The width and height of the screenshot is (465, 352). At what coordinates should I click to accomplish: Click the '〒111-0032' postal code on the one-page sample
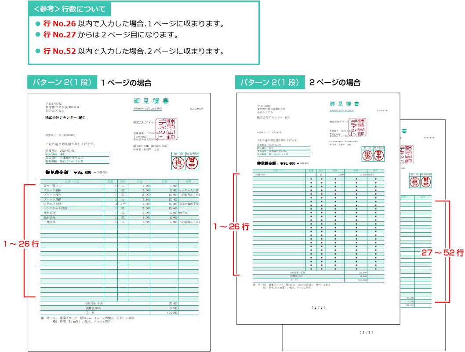point(53,103)
